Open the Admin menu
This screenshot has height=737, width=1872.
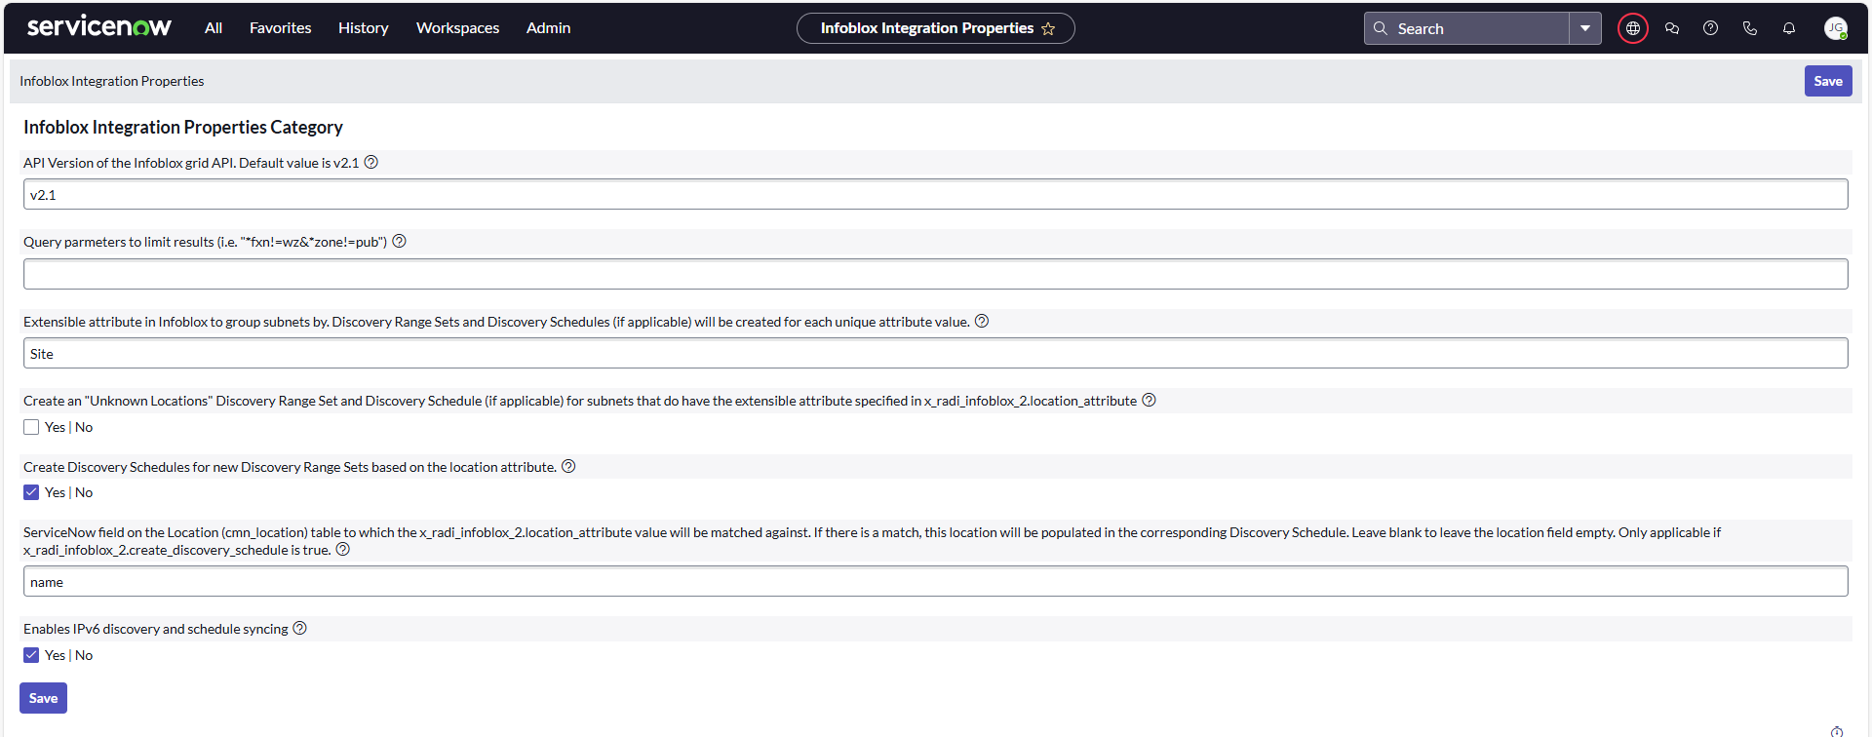coord(548,28)
